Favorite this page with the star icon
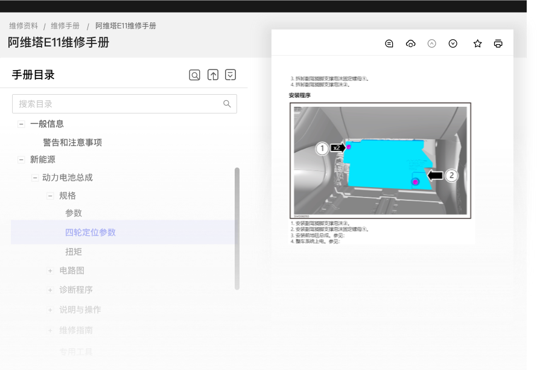 coord(478,43)
